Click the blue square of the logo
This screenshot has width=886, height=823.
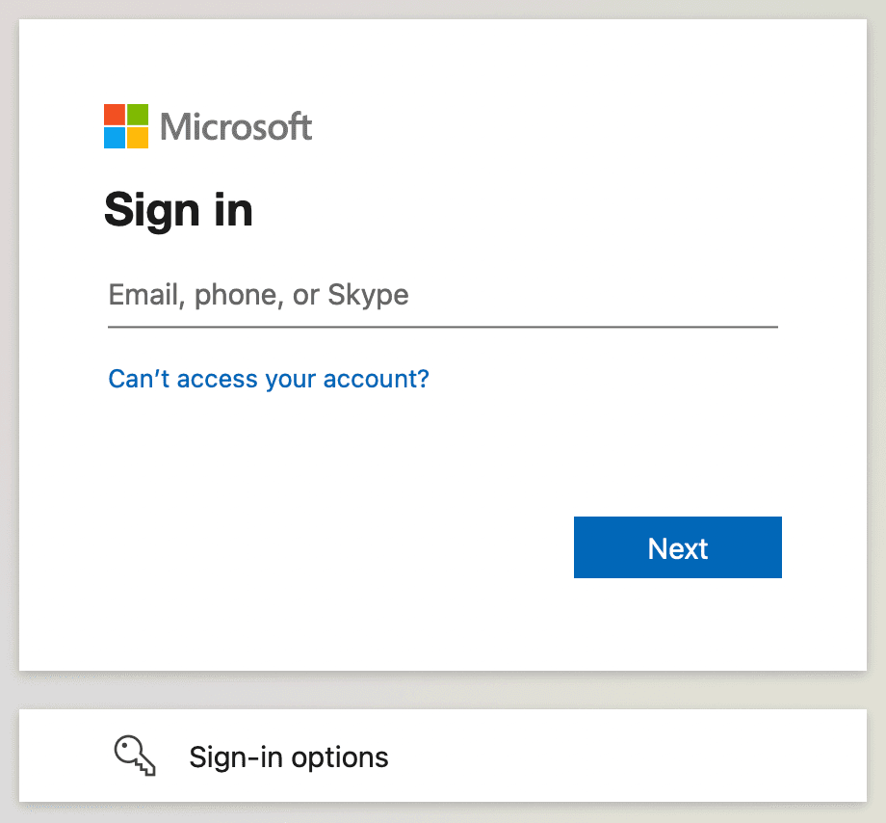point(115,138)
